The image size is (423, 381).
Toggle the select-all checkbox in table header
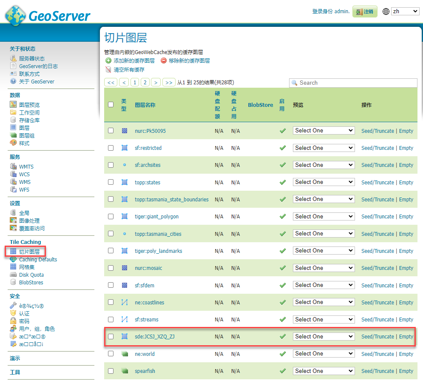[x=111, y=104]
